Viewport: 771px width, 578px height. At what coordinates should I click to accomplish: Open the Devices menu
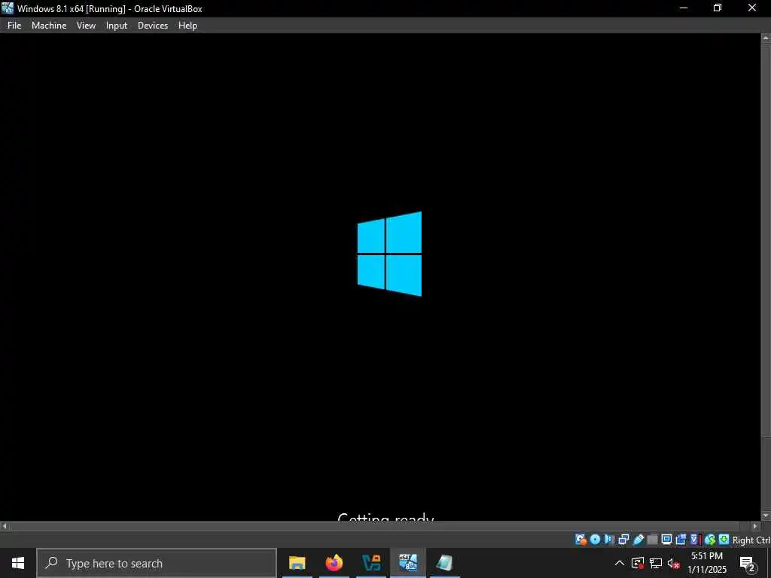pyautogui.click(x=152, y=26)
